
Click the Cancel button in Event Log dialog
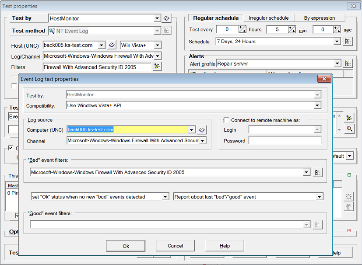[175, 246]
